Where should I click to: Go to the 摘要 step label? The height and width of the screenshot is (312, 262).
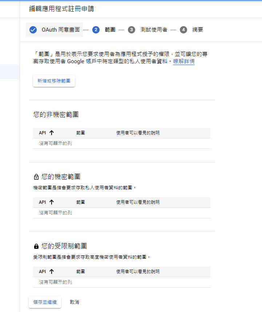198,30
